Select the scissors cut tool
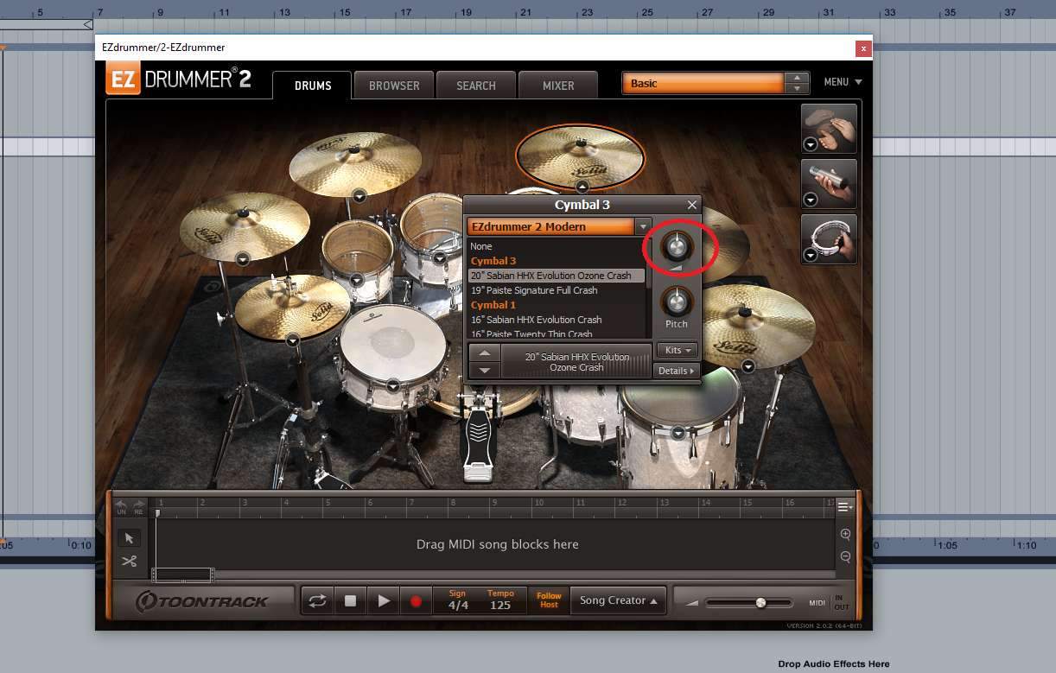The image size is (1056, 673). click(x=129, y=562)
